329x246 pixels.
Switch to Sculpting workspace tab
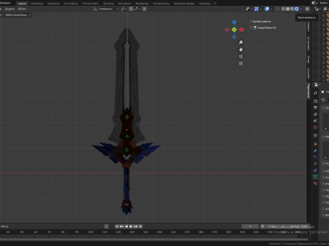(53, 3)
